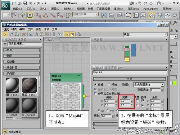This screenshot has height=135, width=180.
Task: Select the VW radio button
Action: click(108, 110)
